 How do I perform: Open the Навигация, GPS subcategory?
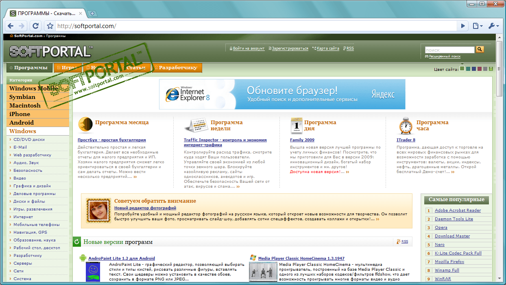click(30, 232)
